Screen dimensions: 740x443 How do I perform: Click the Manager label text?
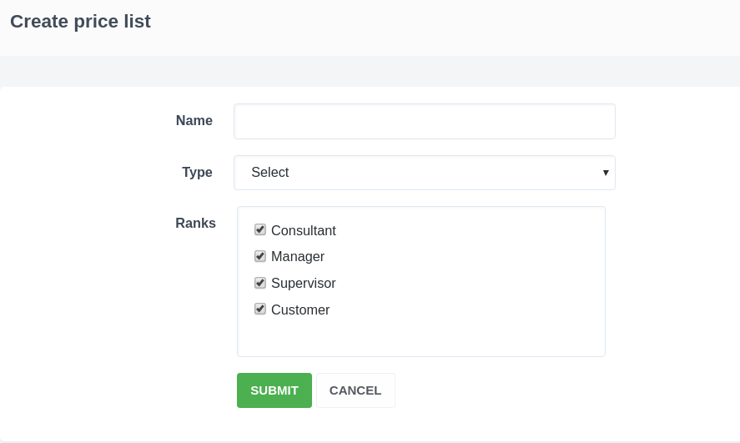point(298,257)
